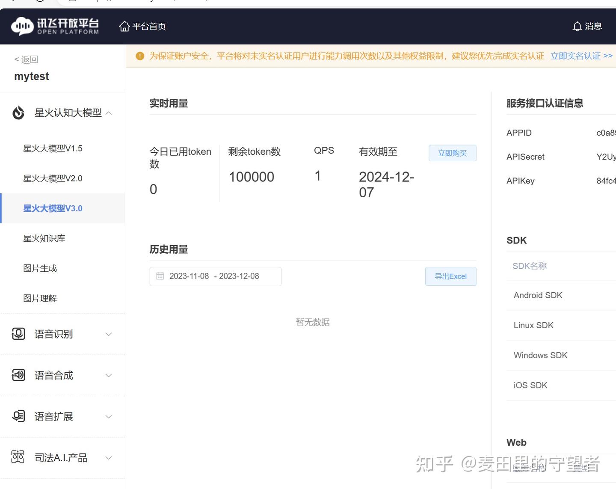Collapse the 星火认知大模型 section
The width and height of the screenshot is (616, 489).
point(108,113)
